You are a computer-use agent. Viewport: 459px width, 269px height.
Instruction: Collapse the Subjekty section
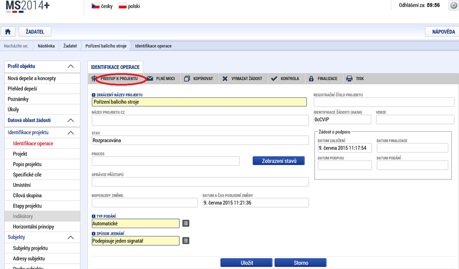point(71,237)
